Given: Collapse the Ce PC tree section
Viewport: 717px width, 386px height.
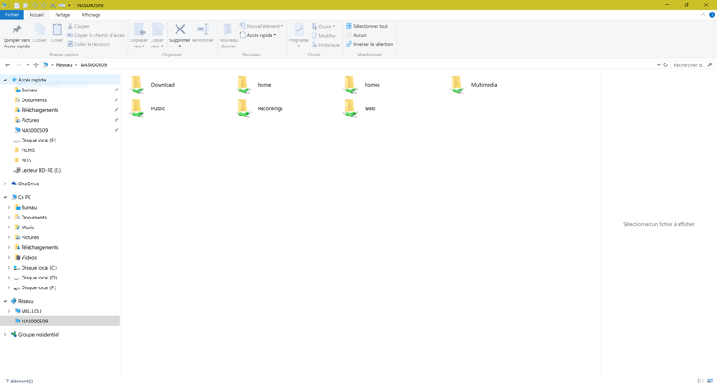Looking at the screenshot, I should [x=5, y=197].
